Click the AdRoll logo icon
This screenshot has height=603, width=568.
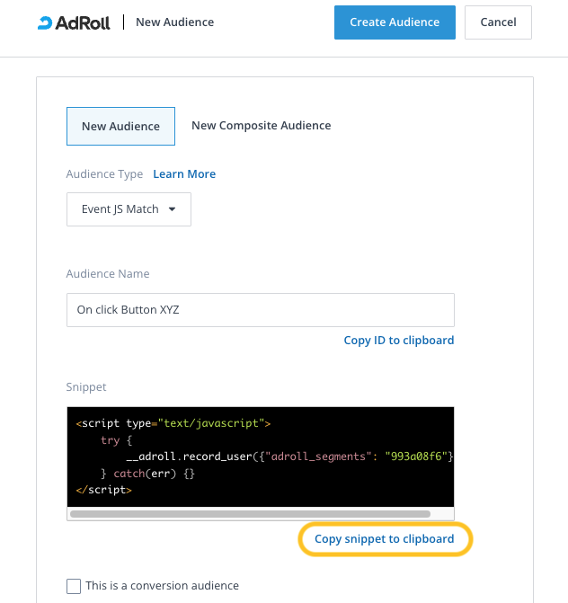click(x=45, y=22)
